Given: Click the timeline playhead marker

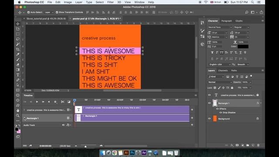Looking at the screenshot, I should pos(75,100).
